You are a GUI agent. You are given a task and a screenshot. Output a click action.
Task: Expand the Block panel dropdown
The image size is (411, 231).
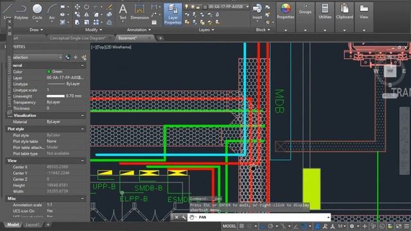coord(263,30)
